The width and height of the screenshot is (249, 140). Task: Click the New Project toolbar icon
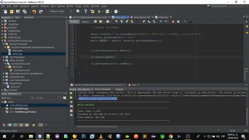12,12
